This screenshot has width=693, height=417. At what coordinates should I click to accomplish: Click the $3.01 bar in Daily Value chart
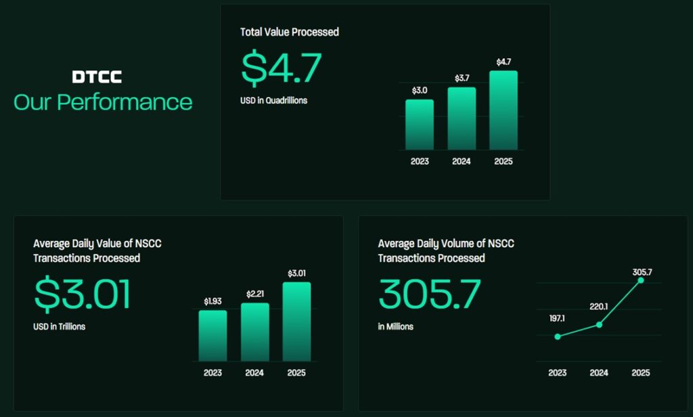[296, 322]
